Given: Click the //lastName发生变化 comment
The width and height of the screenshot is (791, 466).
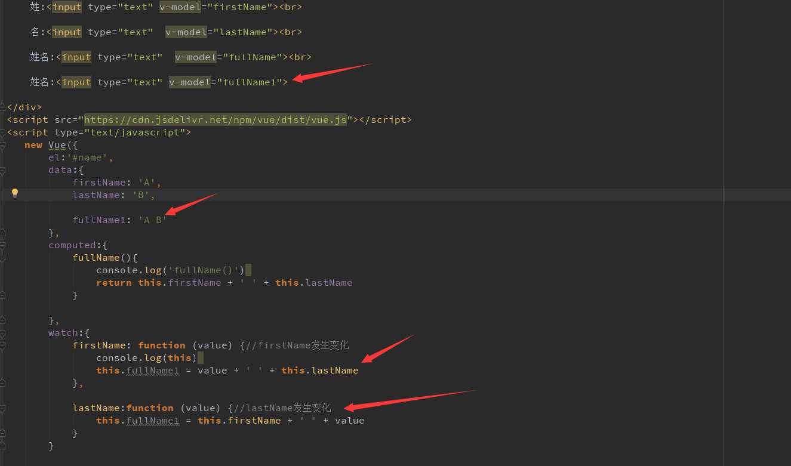Looking at the screenshot, I should (282, 408).
